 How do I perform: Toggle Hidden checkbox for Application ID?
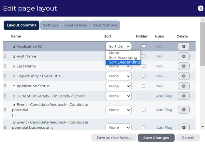pos(143,46)
